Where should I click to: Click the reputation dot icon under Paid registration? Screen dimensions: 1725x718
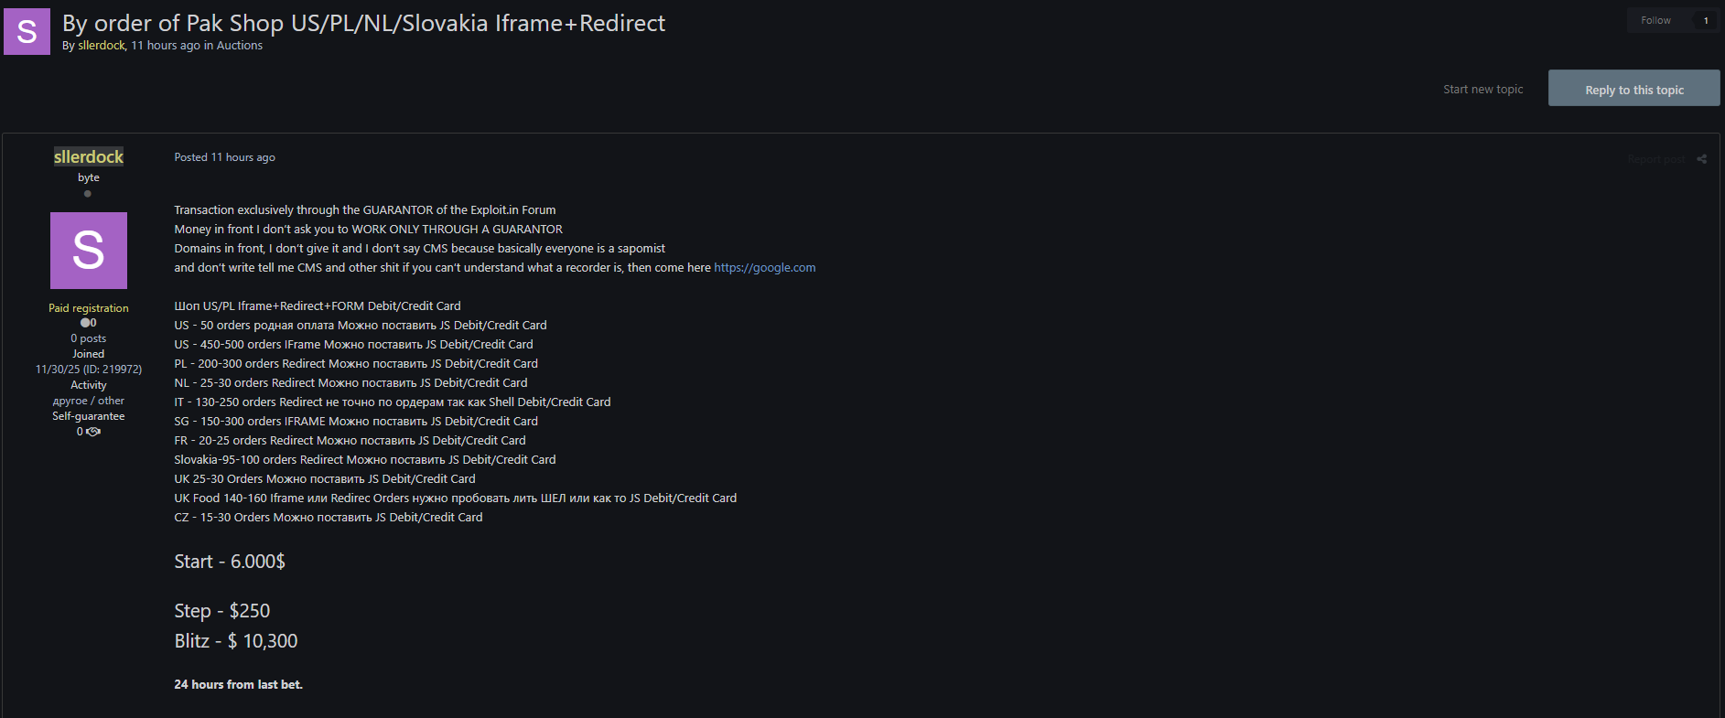click(x=86, y=323)
